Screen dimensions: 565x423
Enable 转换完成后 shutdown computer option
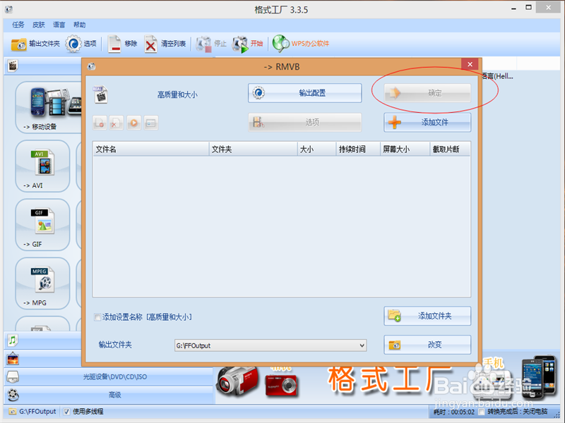pos(482,412)
